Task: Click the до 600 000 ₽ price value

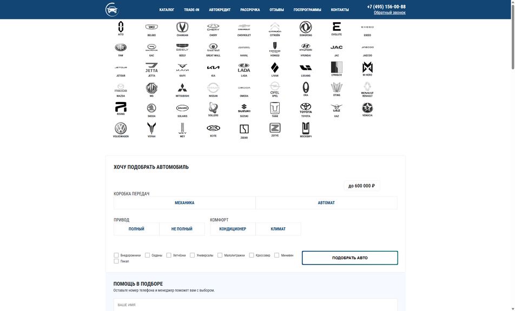Action: 361,186
